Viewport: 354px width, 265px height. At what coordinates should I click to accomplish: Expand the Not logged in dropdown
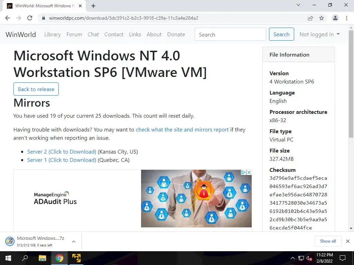(x=319, y=34)
